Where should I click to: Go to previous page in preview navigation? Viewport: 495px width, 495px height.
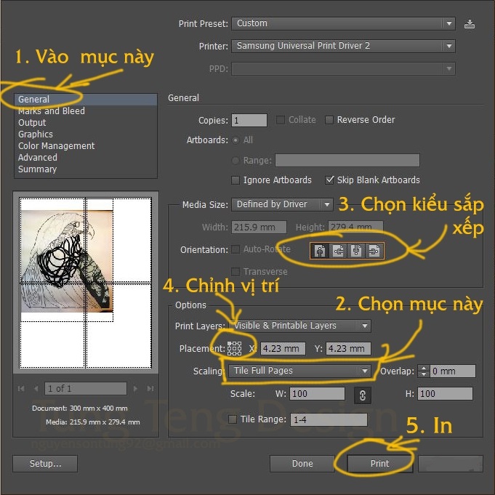(x=36, y=389)
